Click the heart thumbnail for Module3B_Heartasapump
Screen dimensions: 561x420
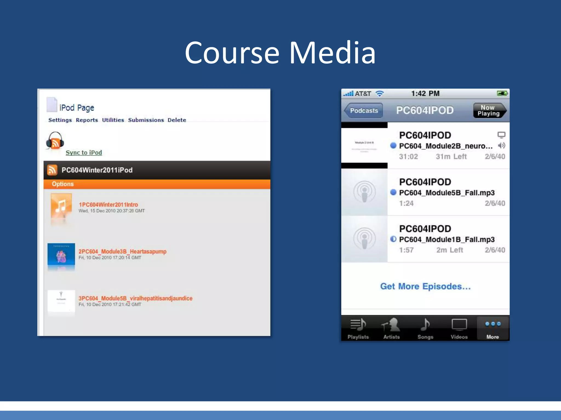61,254
